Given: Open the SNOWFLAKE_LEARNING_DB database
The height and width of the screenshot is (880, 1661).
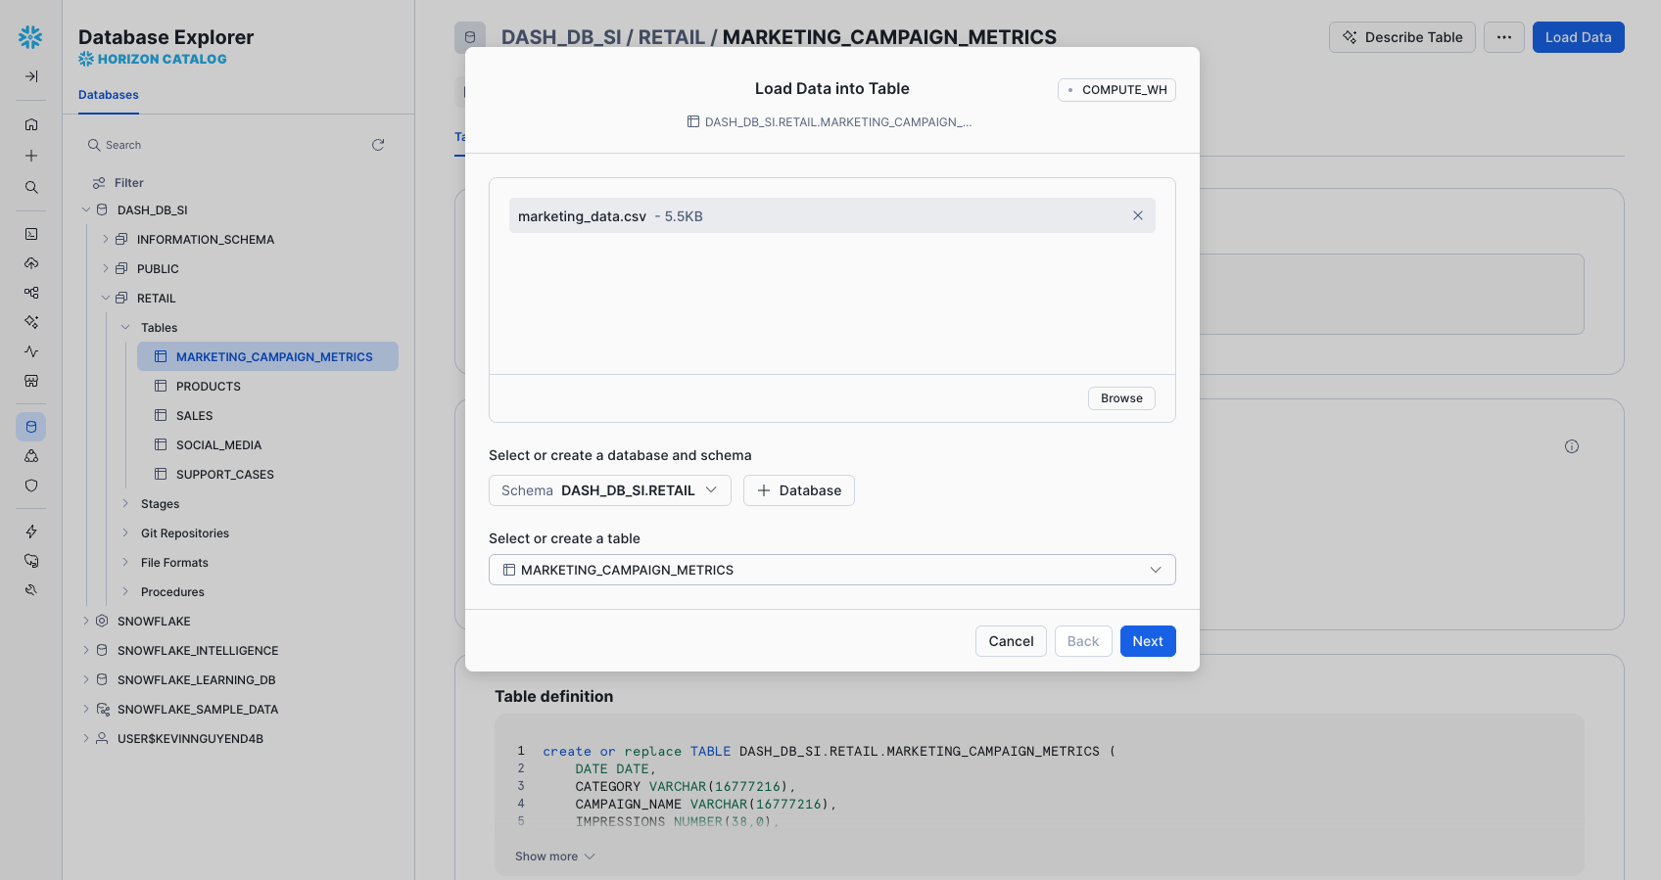Looking at the screenshot, I should point(196,680).
